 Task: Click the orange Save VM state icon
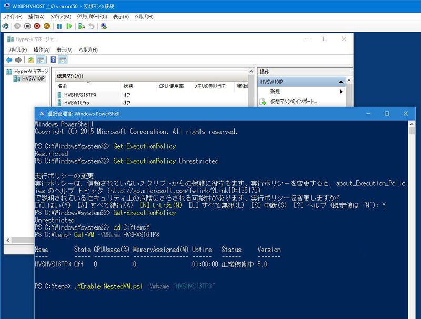coord(47,26)
